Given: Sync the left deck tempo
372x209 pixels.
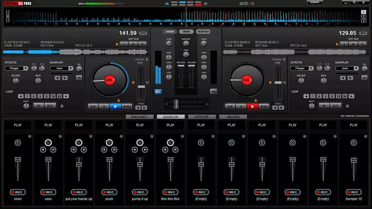Looking at the screenshot, I should click(x=127, y=107).
